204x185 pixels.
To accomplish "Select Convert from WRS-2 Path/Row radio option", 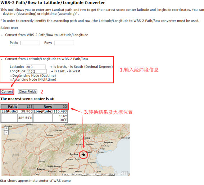I will coord(2,35).
